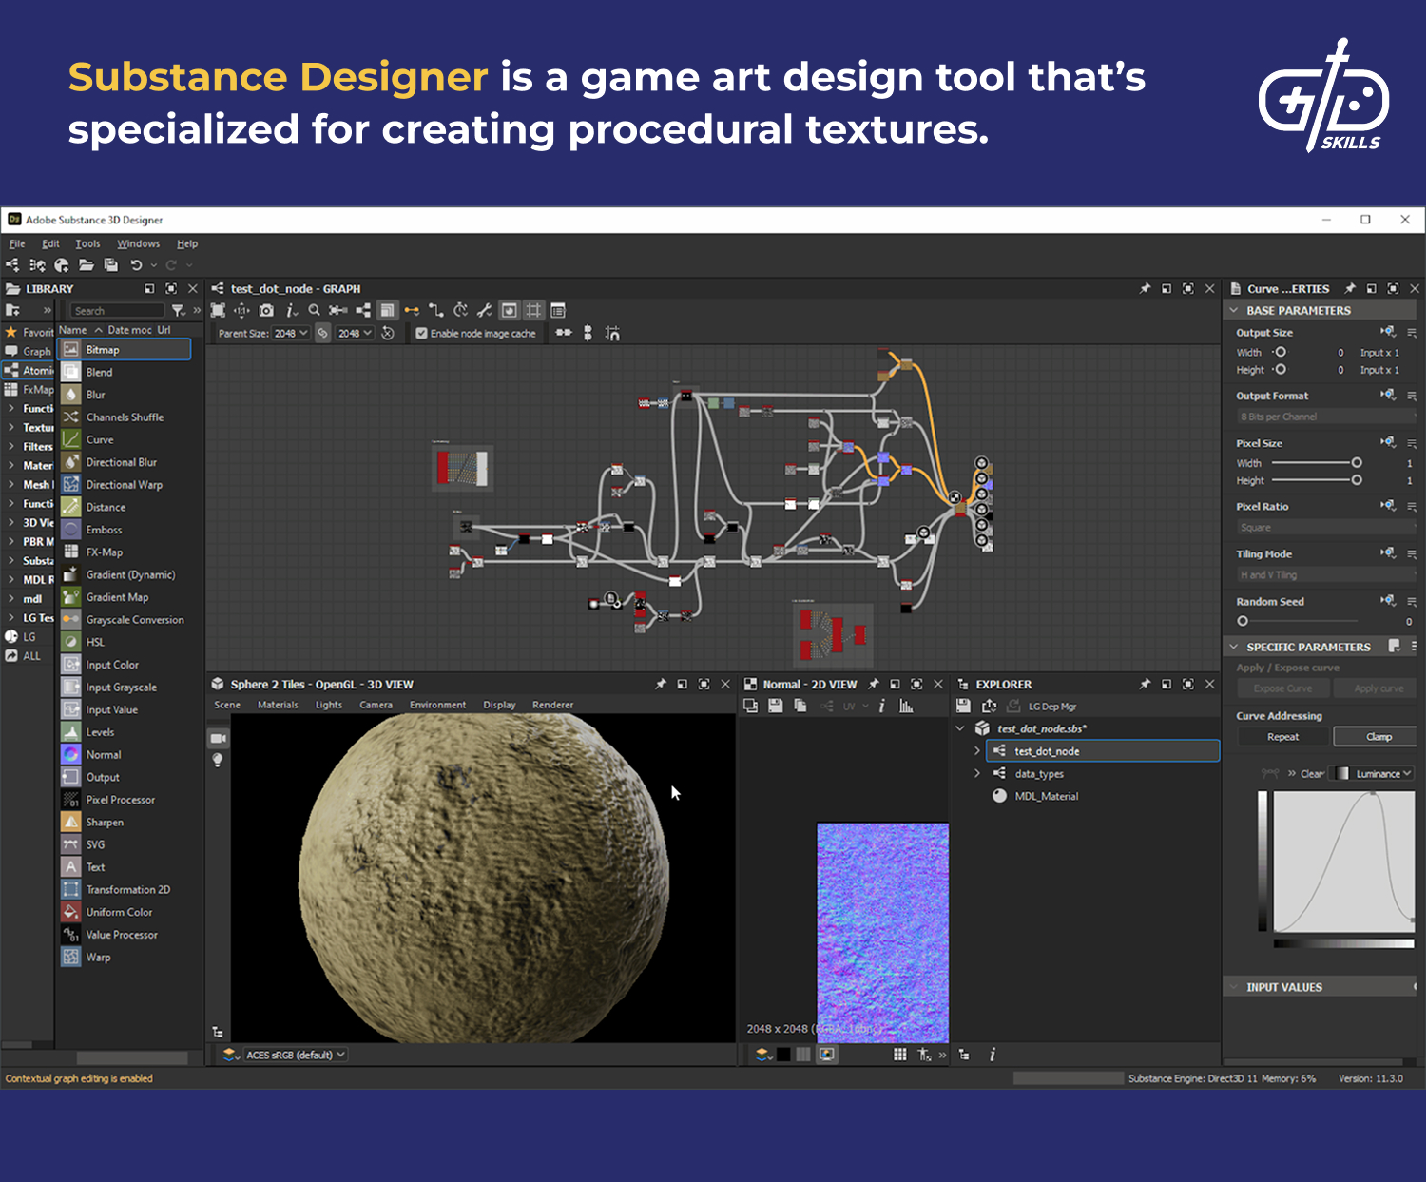Viewport: 1427px width, 1182px height.
Task: Click the export icon in Explorer toolbar
Action: [989, 706]
